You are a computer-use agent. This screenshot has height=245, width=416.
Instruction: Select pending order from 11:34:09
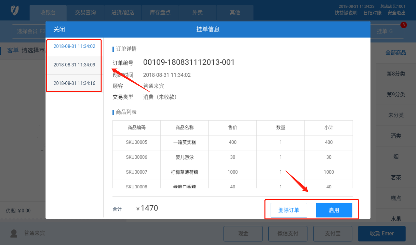point(74,65)
